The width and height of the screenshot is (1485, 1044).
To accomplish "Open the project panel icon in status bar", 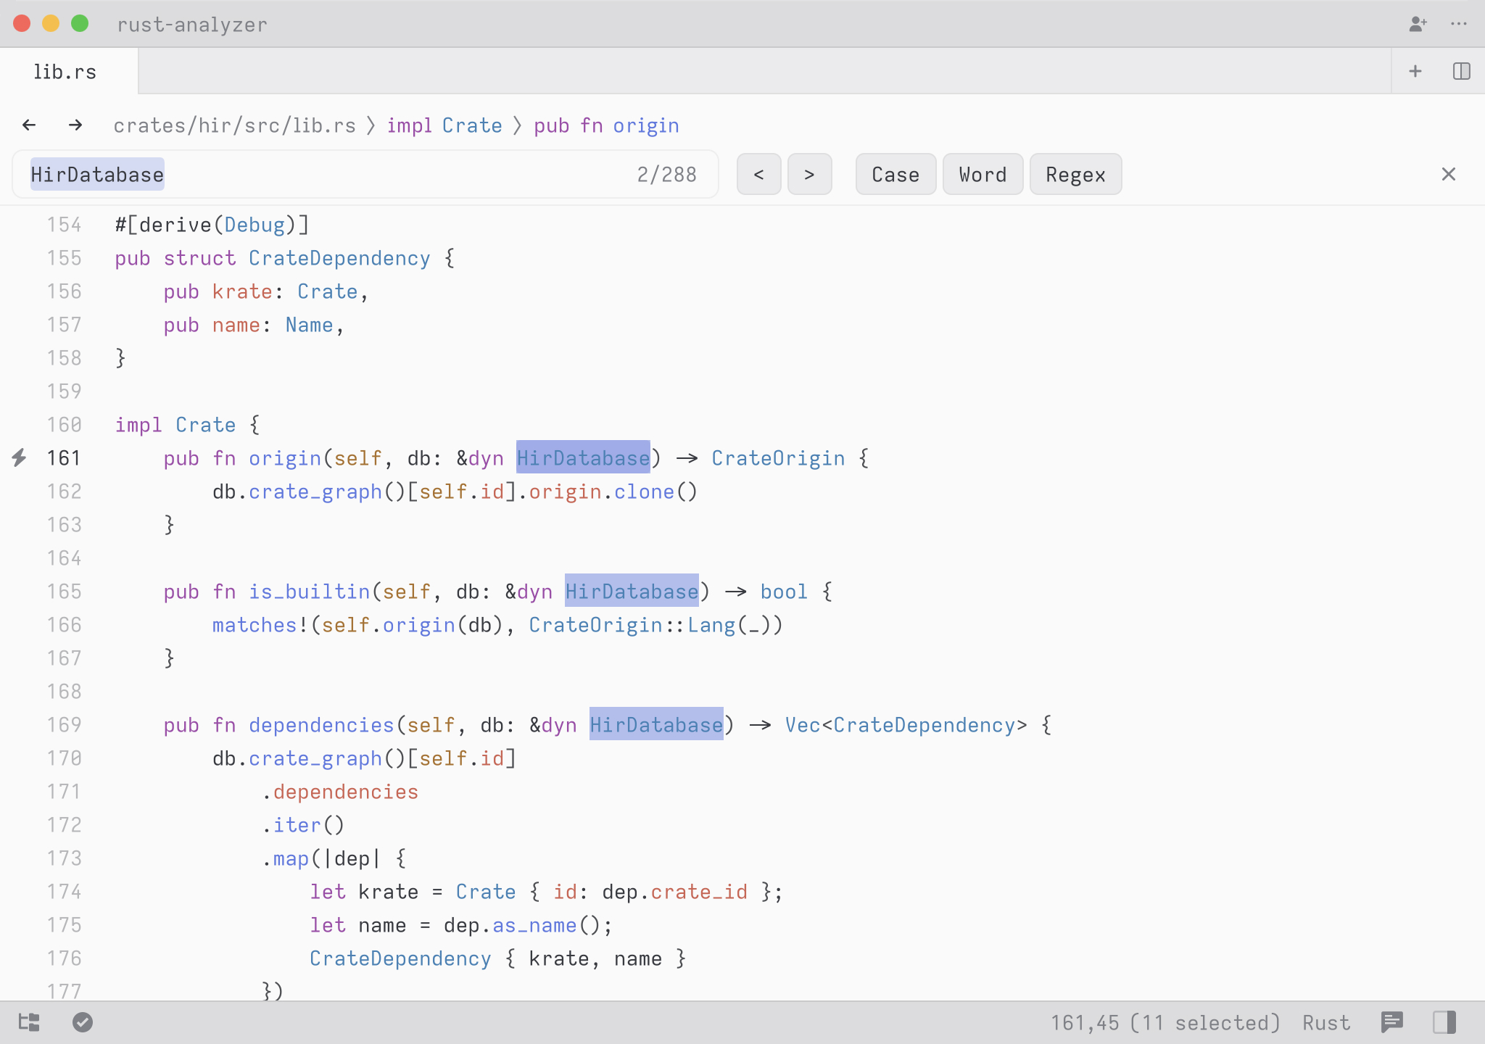I will coord(29,1022).
